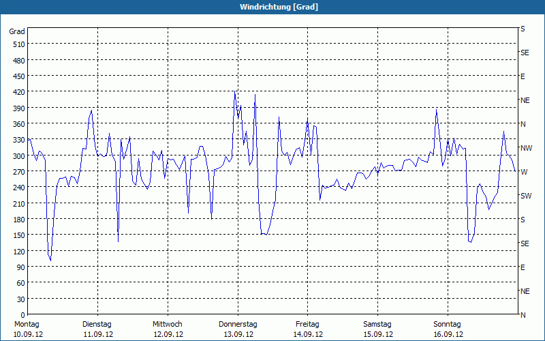Select the 'S' compass label on the 180 gridline
The image size is (545, 341).
[x=523, y=220]
